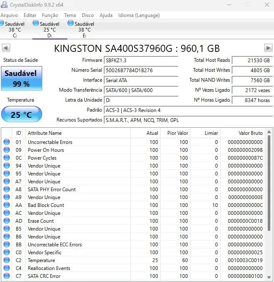Click raw value 0000000C0018 in Erase Count row
The image size is (274, 282).
pos(245,221)
